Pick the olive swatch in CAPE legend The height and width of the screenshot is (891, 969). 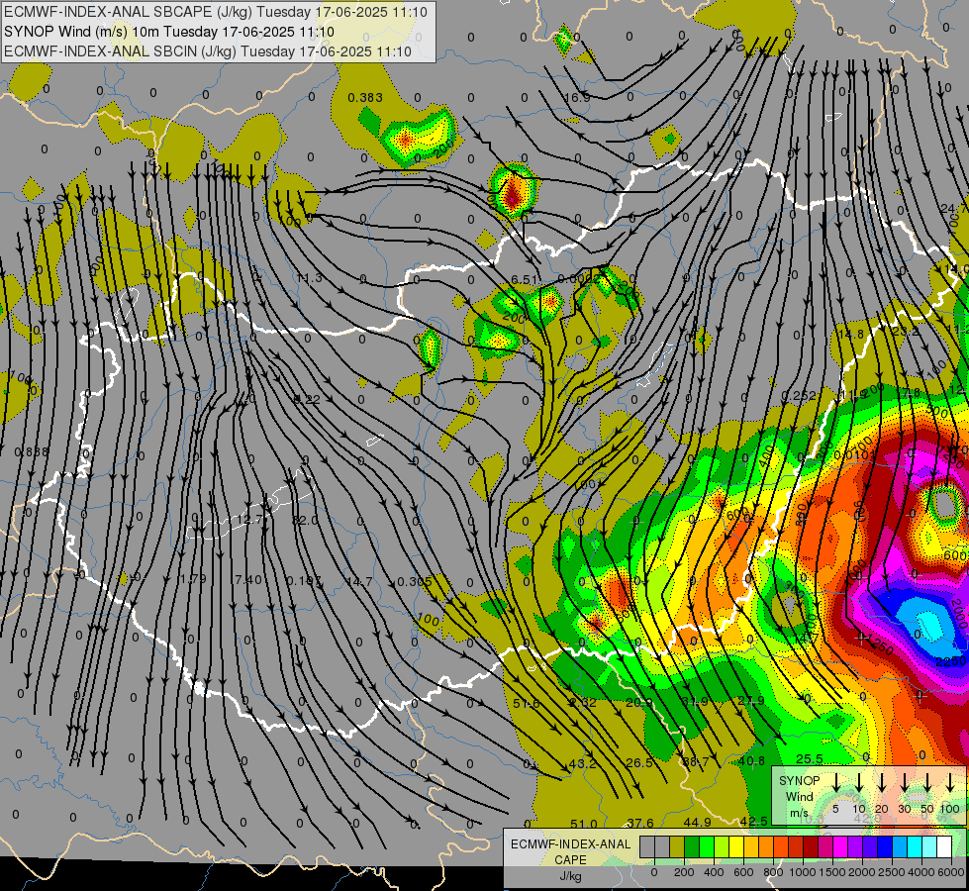click(677, 846)
